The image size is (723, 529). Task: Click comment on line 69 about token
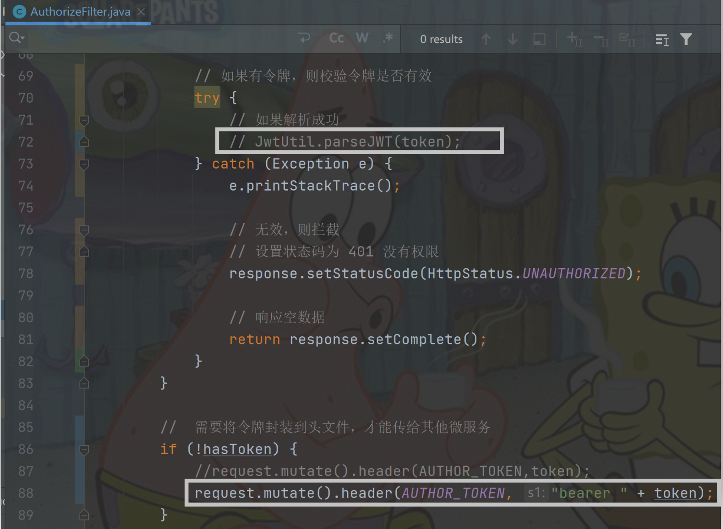pos(313,76)
